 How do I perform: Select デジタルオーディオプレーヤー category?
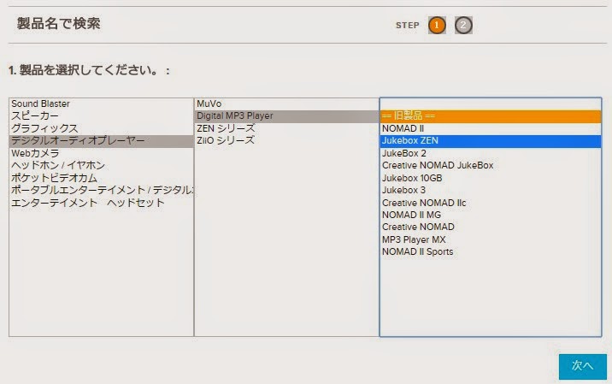point(101,141)
